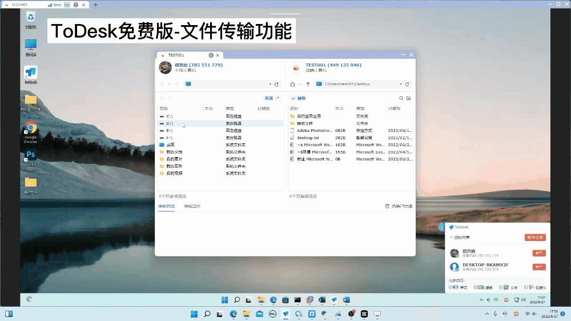Disconnect DESKTOP-BKAMV2F device
This screenshot has width=571, height=321.
(x=539, y=267)
